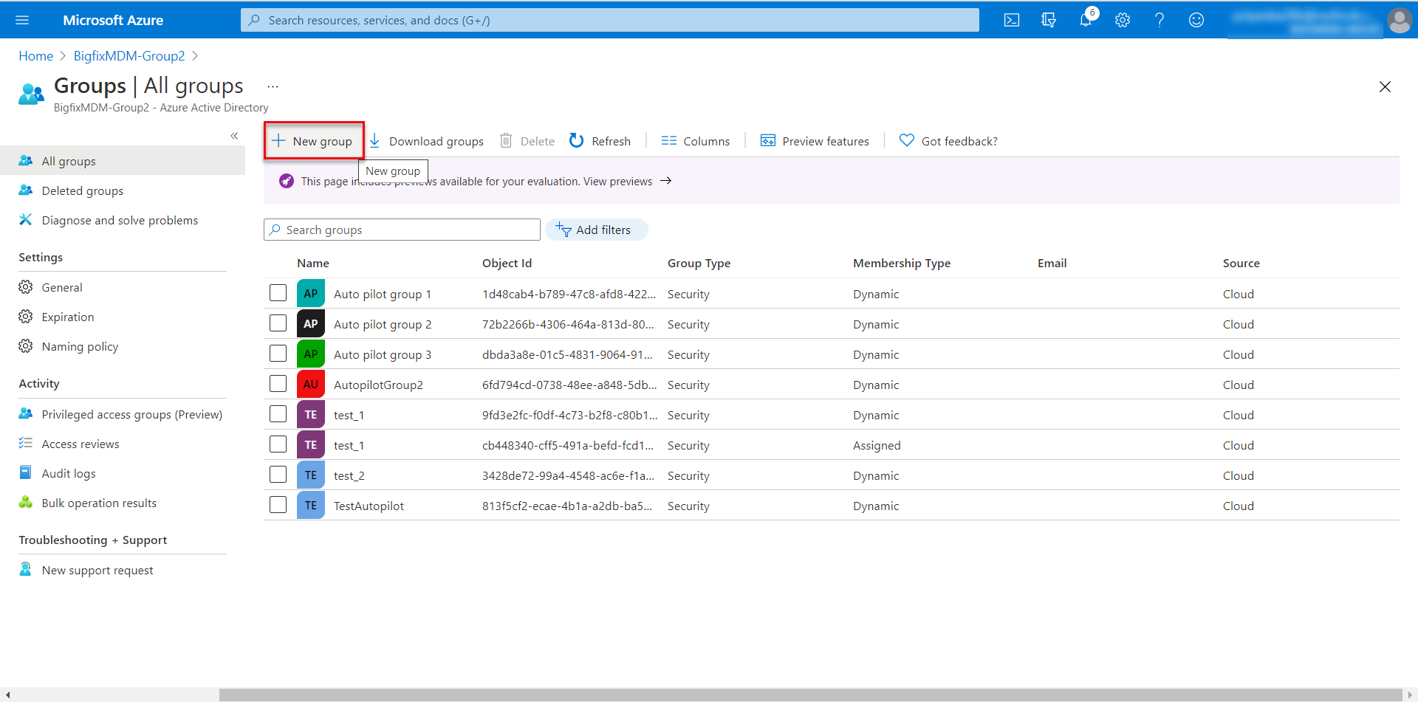Click Object Id 1d48cab4-b789-47c8-afd8-422...
Image resolution: width=1418 pixels, height=702 pixels.
click(x=569, y=294)
